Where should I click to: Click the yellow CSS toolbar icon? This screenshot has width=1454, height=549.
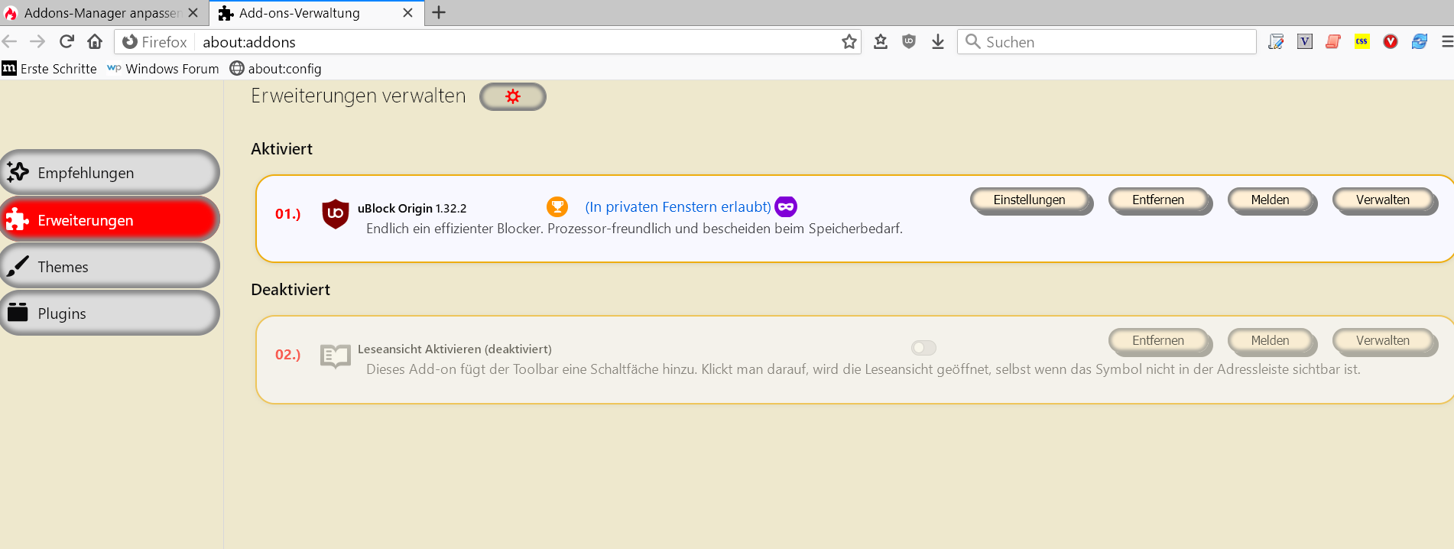point(1362,42)
